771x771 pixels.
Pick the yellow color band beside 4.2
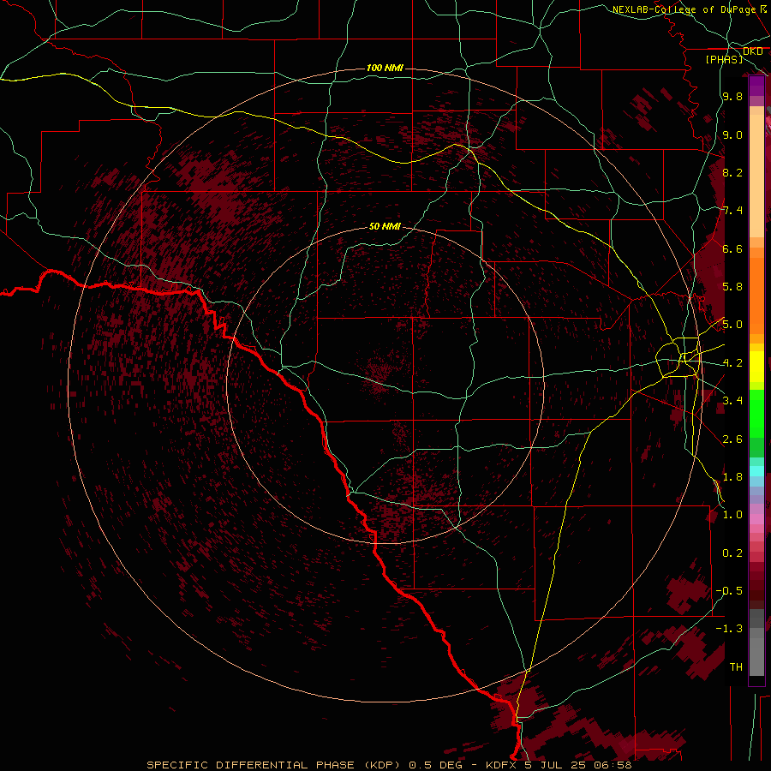pos(756,367)
